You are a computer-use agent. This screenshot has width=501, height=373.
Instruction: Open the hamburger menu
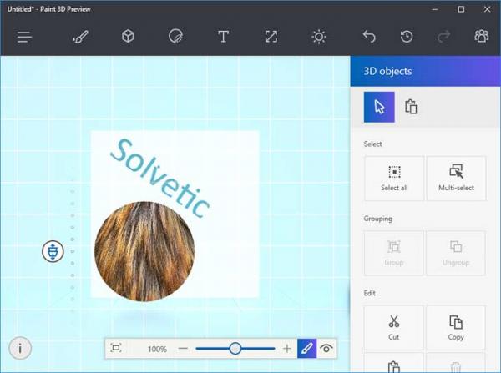24,37
